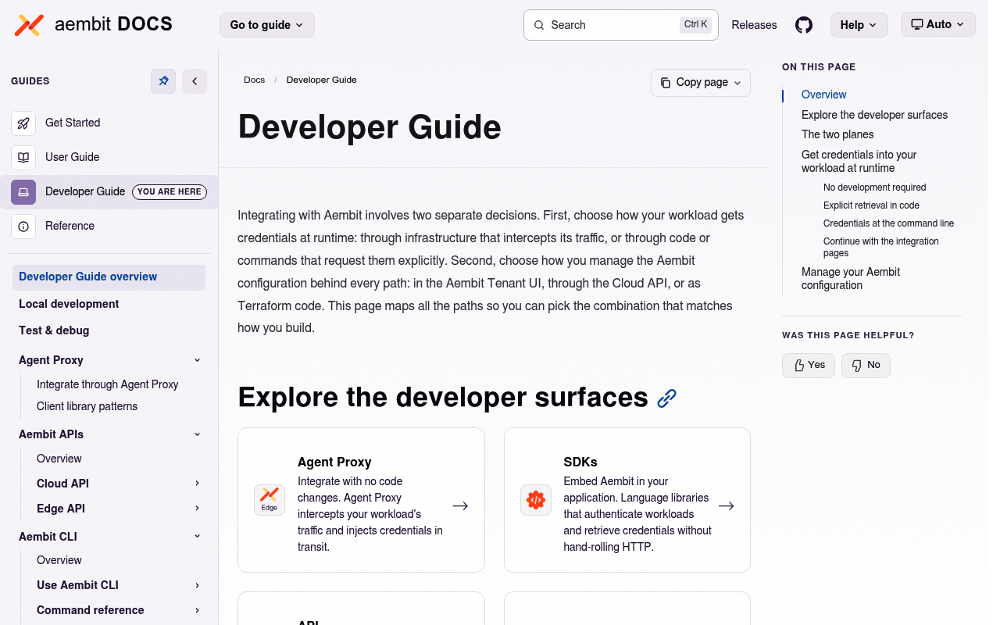Vote Yes, this page was helpful

point(809,365)
